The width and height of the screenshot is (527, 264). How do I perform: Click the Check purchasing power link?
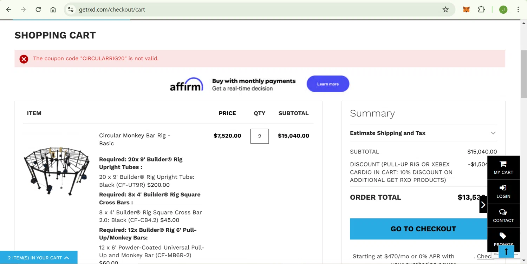tap(486, 256)
